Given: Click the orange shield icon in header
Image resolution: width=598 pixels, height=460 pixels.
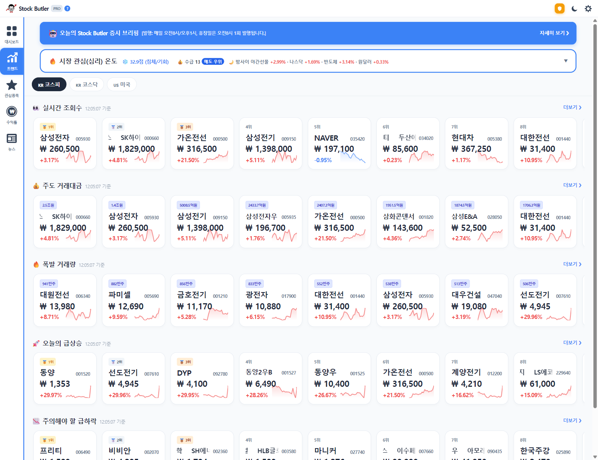Looking at the screenshot, I should (x=560, y=8).
